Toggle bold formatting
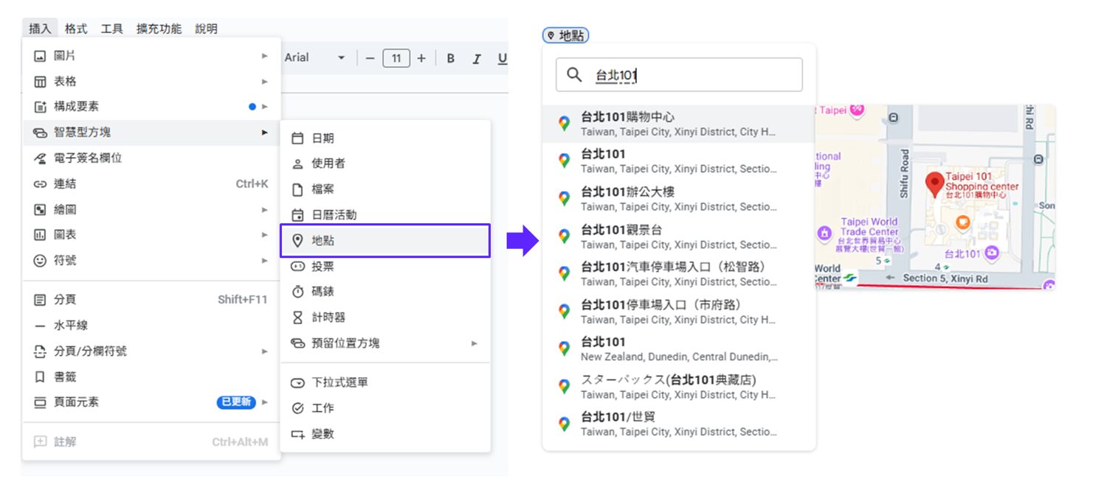 (450, 59)
